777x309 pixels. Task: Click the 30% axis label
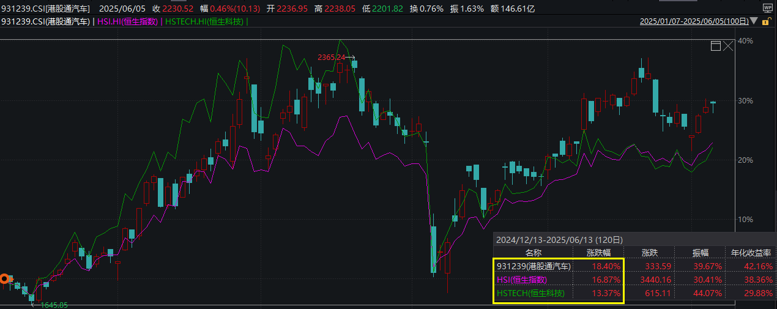coord(746,100)
